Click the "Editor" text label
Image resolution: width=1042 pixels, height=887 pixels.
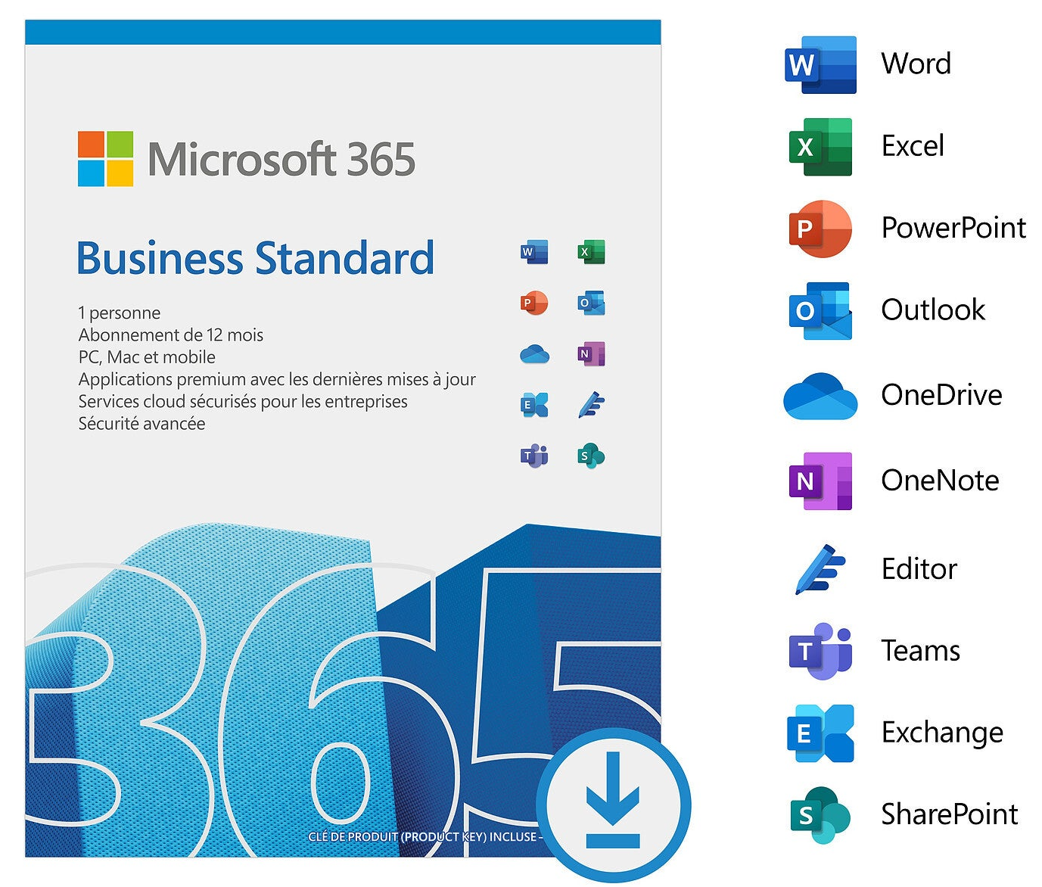(919, 568)
